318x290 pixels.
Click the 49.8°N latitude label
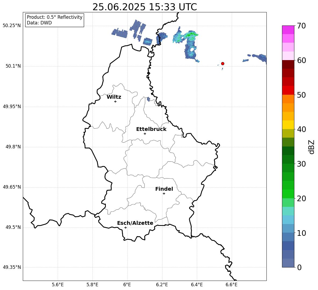point(13,147)
